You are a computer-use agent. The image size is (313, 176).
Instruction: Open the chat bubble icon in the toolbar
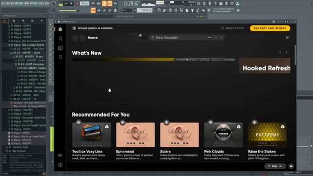(232, 3)
